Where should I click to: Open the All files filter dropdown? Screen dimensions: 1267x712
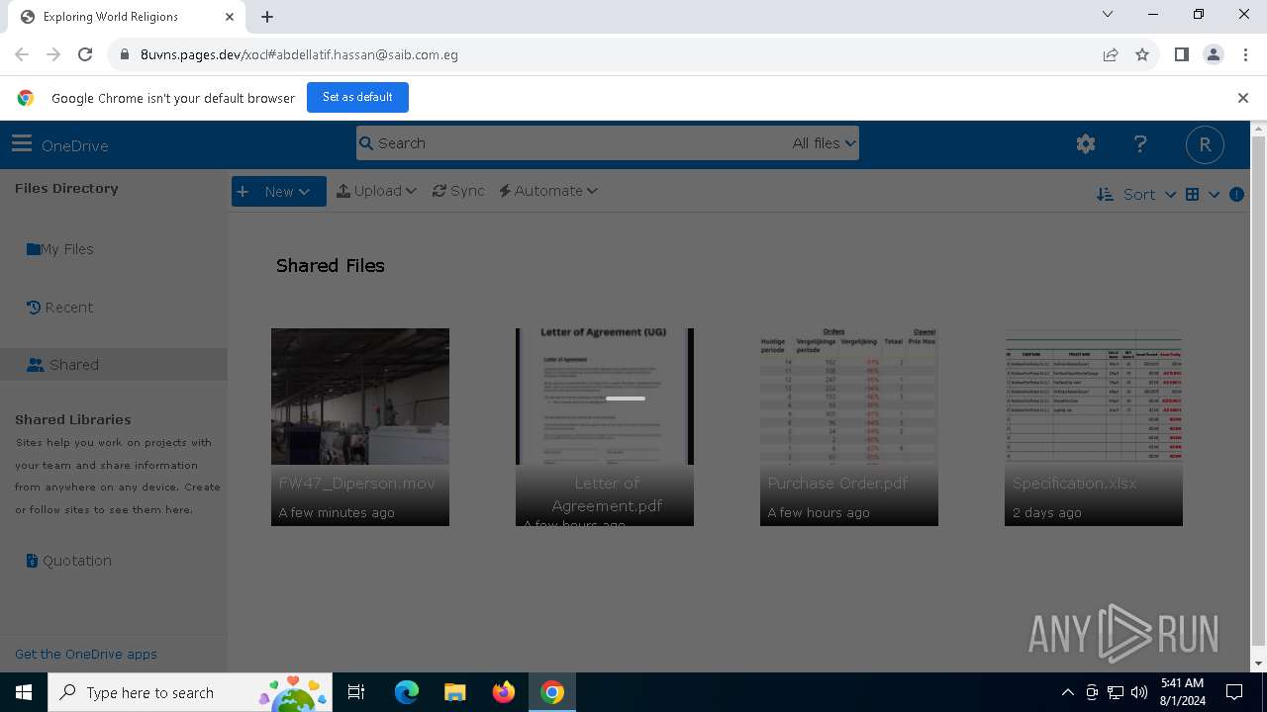click(824, 143)
